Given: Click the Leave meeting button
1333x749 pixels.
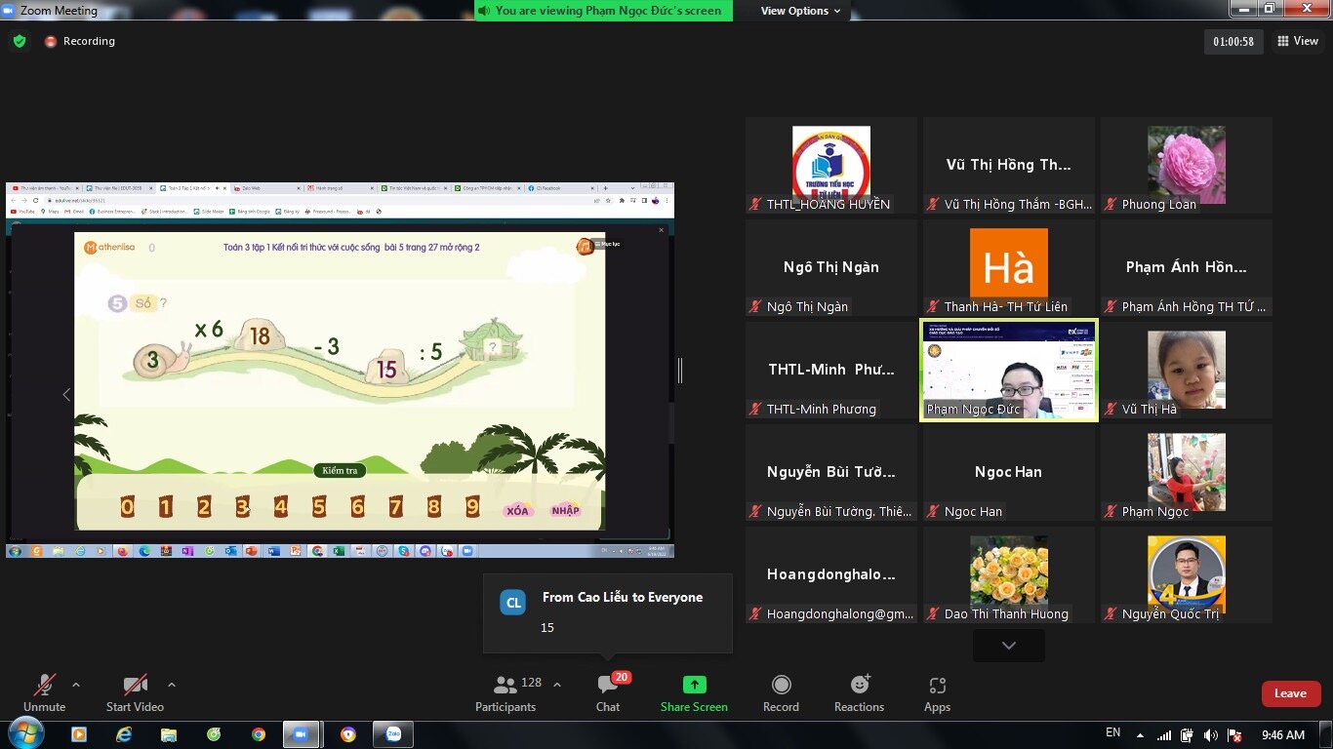Looking at the screenshot, I should [1290, 692].
